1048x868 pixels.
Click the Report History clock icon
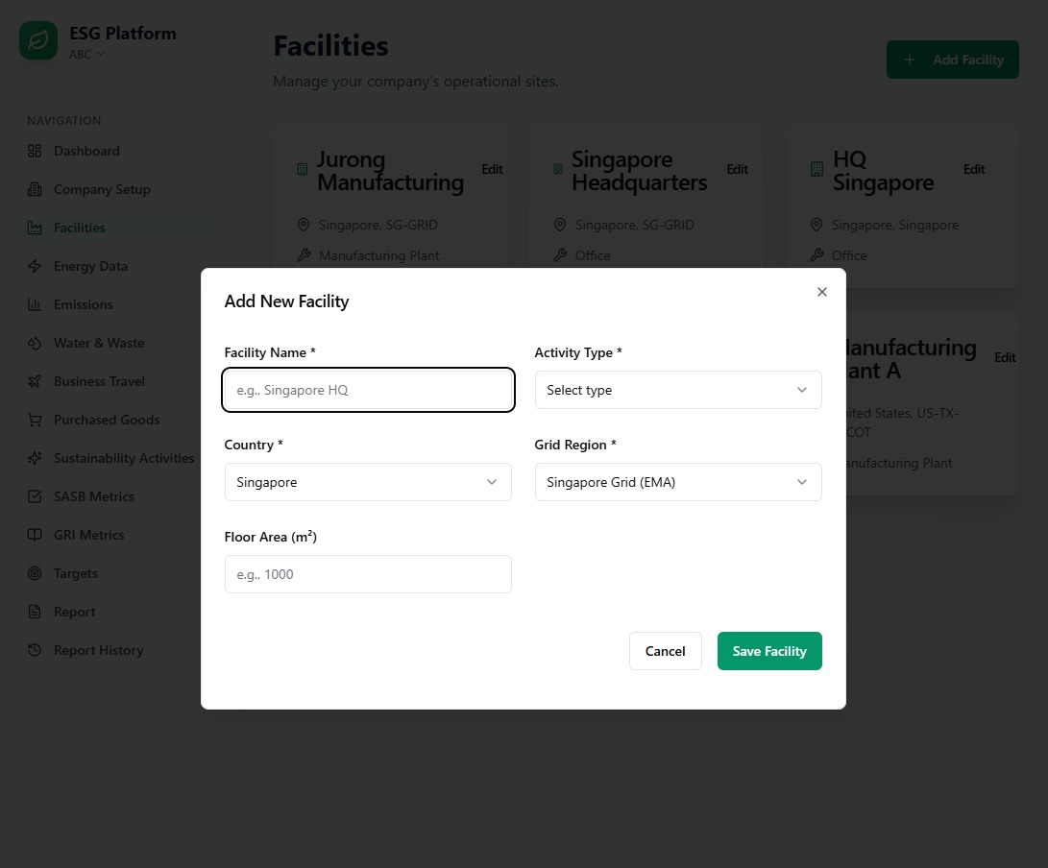click(x=35, y=650)
